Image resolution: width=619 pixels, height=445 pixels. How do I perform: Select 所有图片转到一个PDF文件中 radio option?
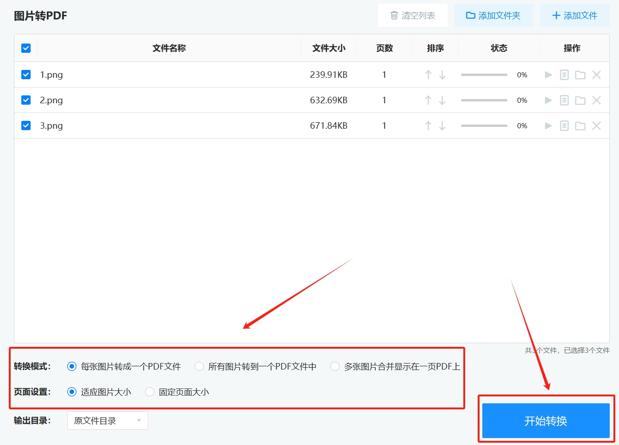[x=199, y=366]
